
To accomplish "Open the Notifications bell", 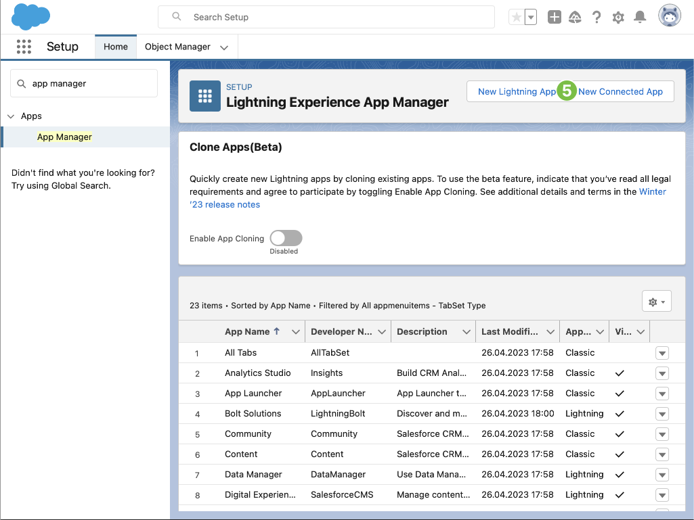I will tap(640, 18).
